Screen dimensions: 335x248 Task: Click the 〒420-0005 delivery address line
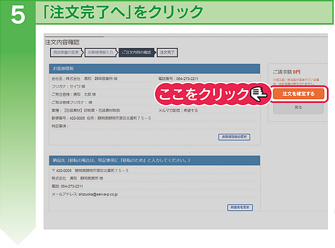pos(90,170)
